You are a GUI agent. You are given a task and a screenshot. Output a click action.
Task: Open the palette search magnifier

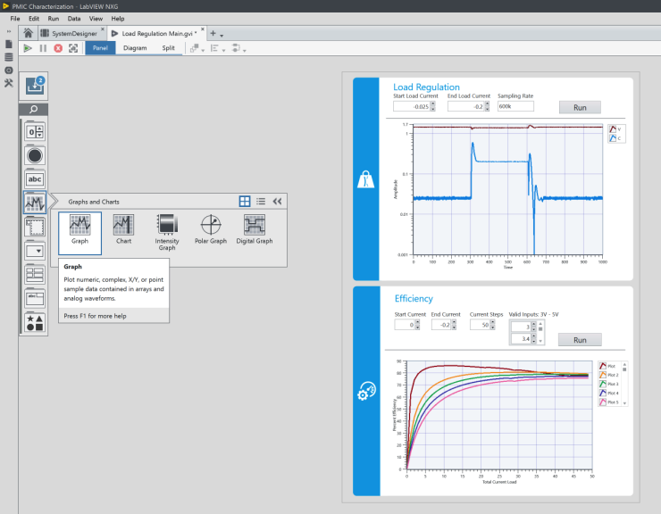(35, 109)
